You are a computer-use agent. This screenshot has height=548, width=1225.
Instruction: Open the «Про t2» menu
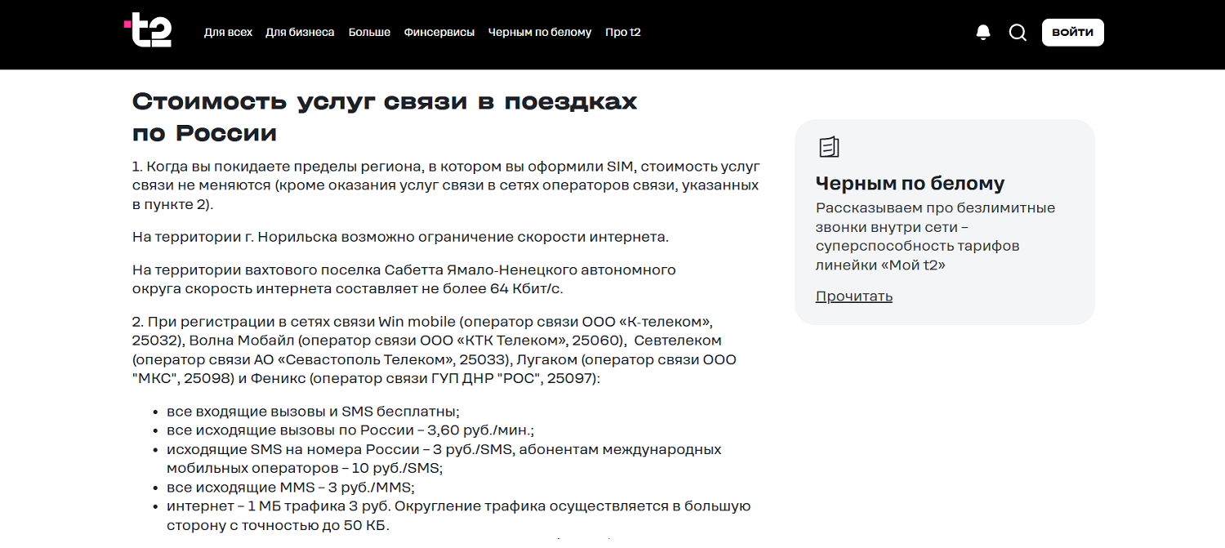click(x=623, y=33)
